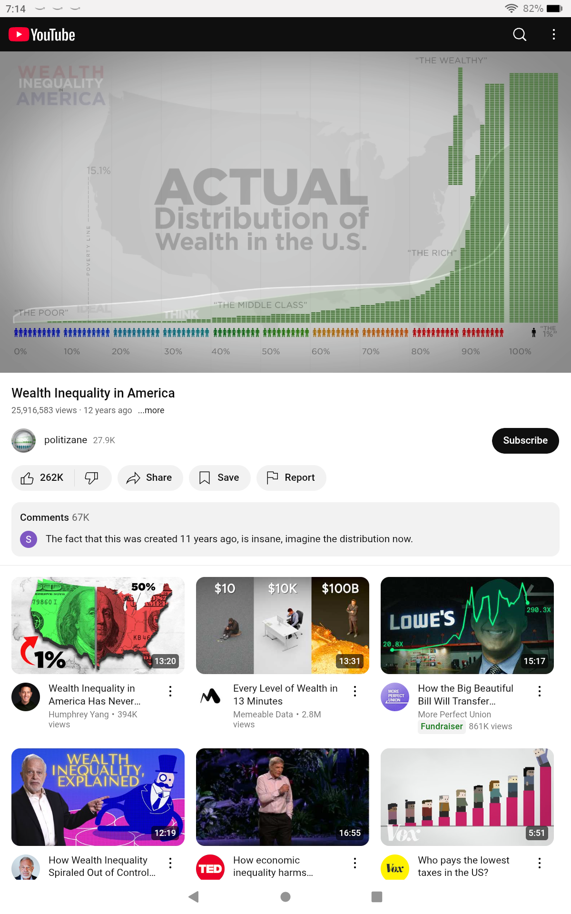Open the Vox channel icon
Screen dimensions: 571x914
[395, 867]
